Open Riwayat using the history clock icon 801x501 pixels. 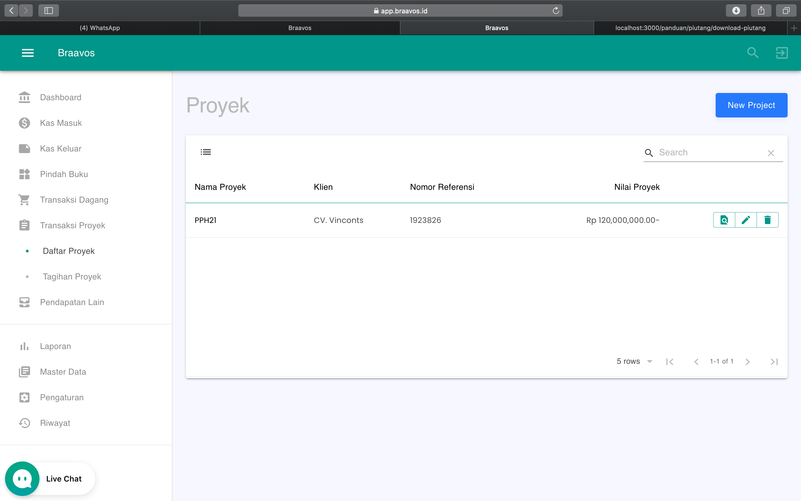24,423
